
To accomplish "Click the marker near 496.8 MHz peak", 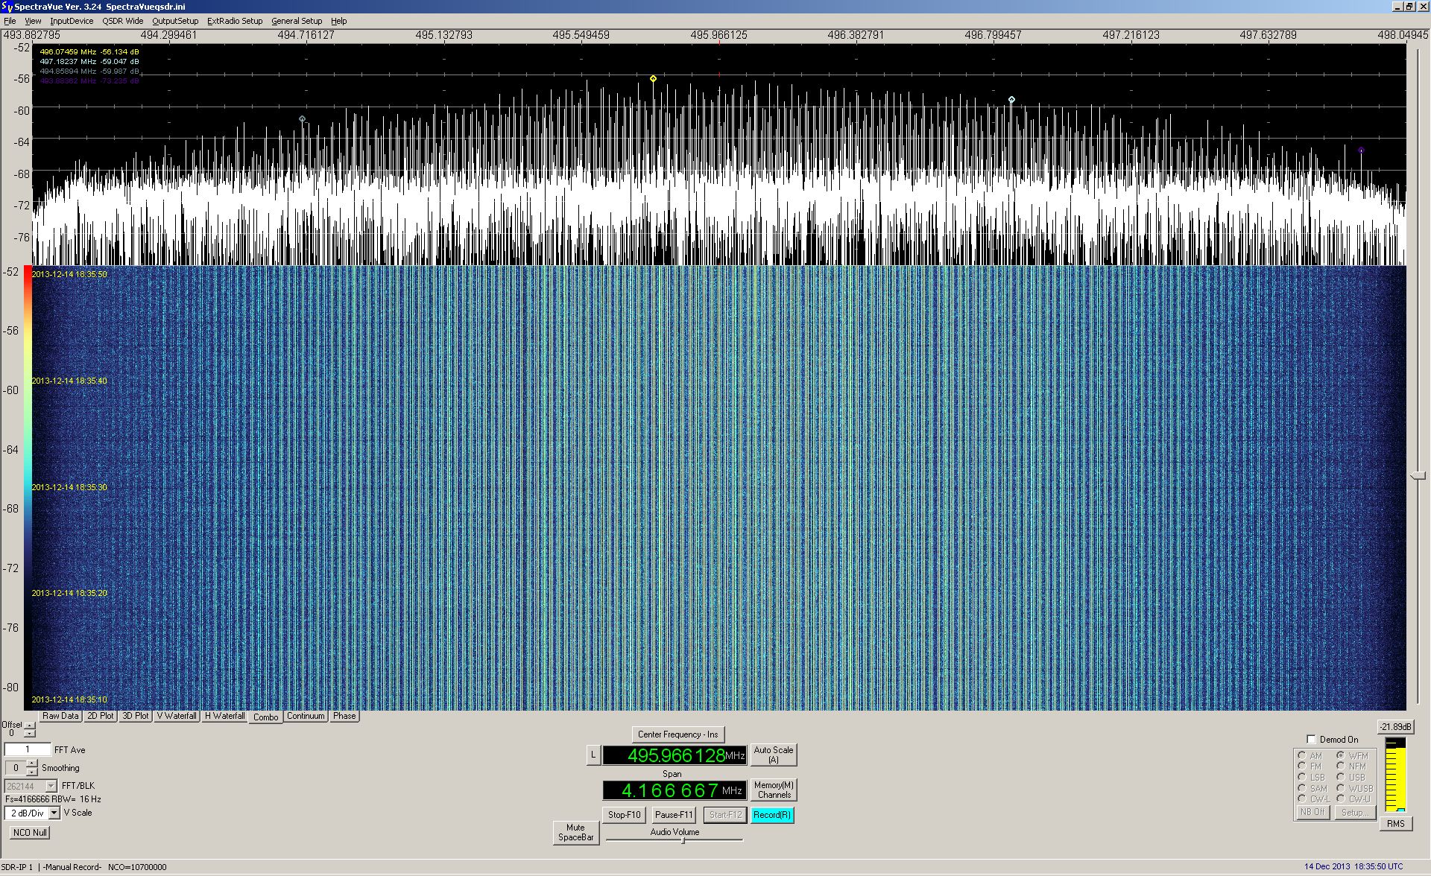I will 1011,99.
